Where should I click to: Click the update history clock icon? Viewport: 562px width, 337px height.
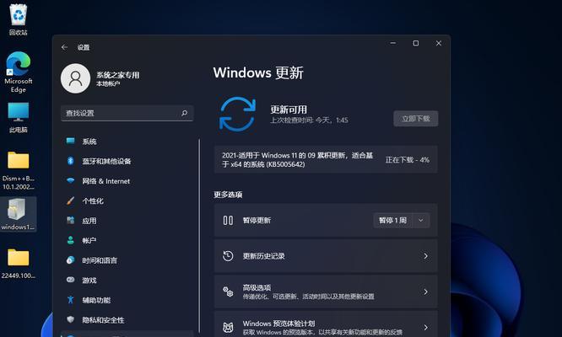point(228,256)
